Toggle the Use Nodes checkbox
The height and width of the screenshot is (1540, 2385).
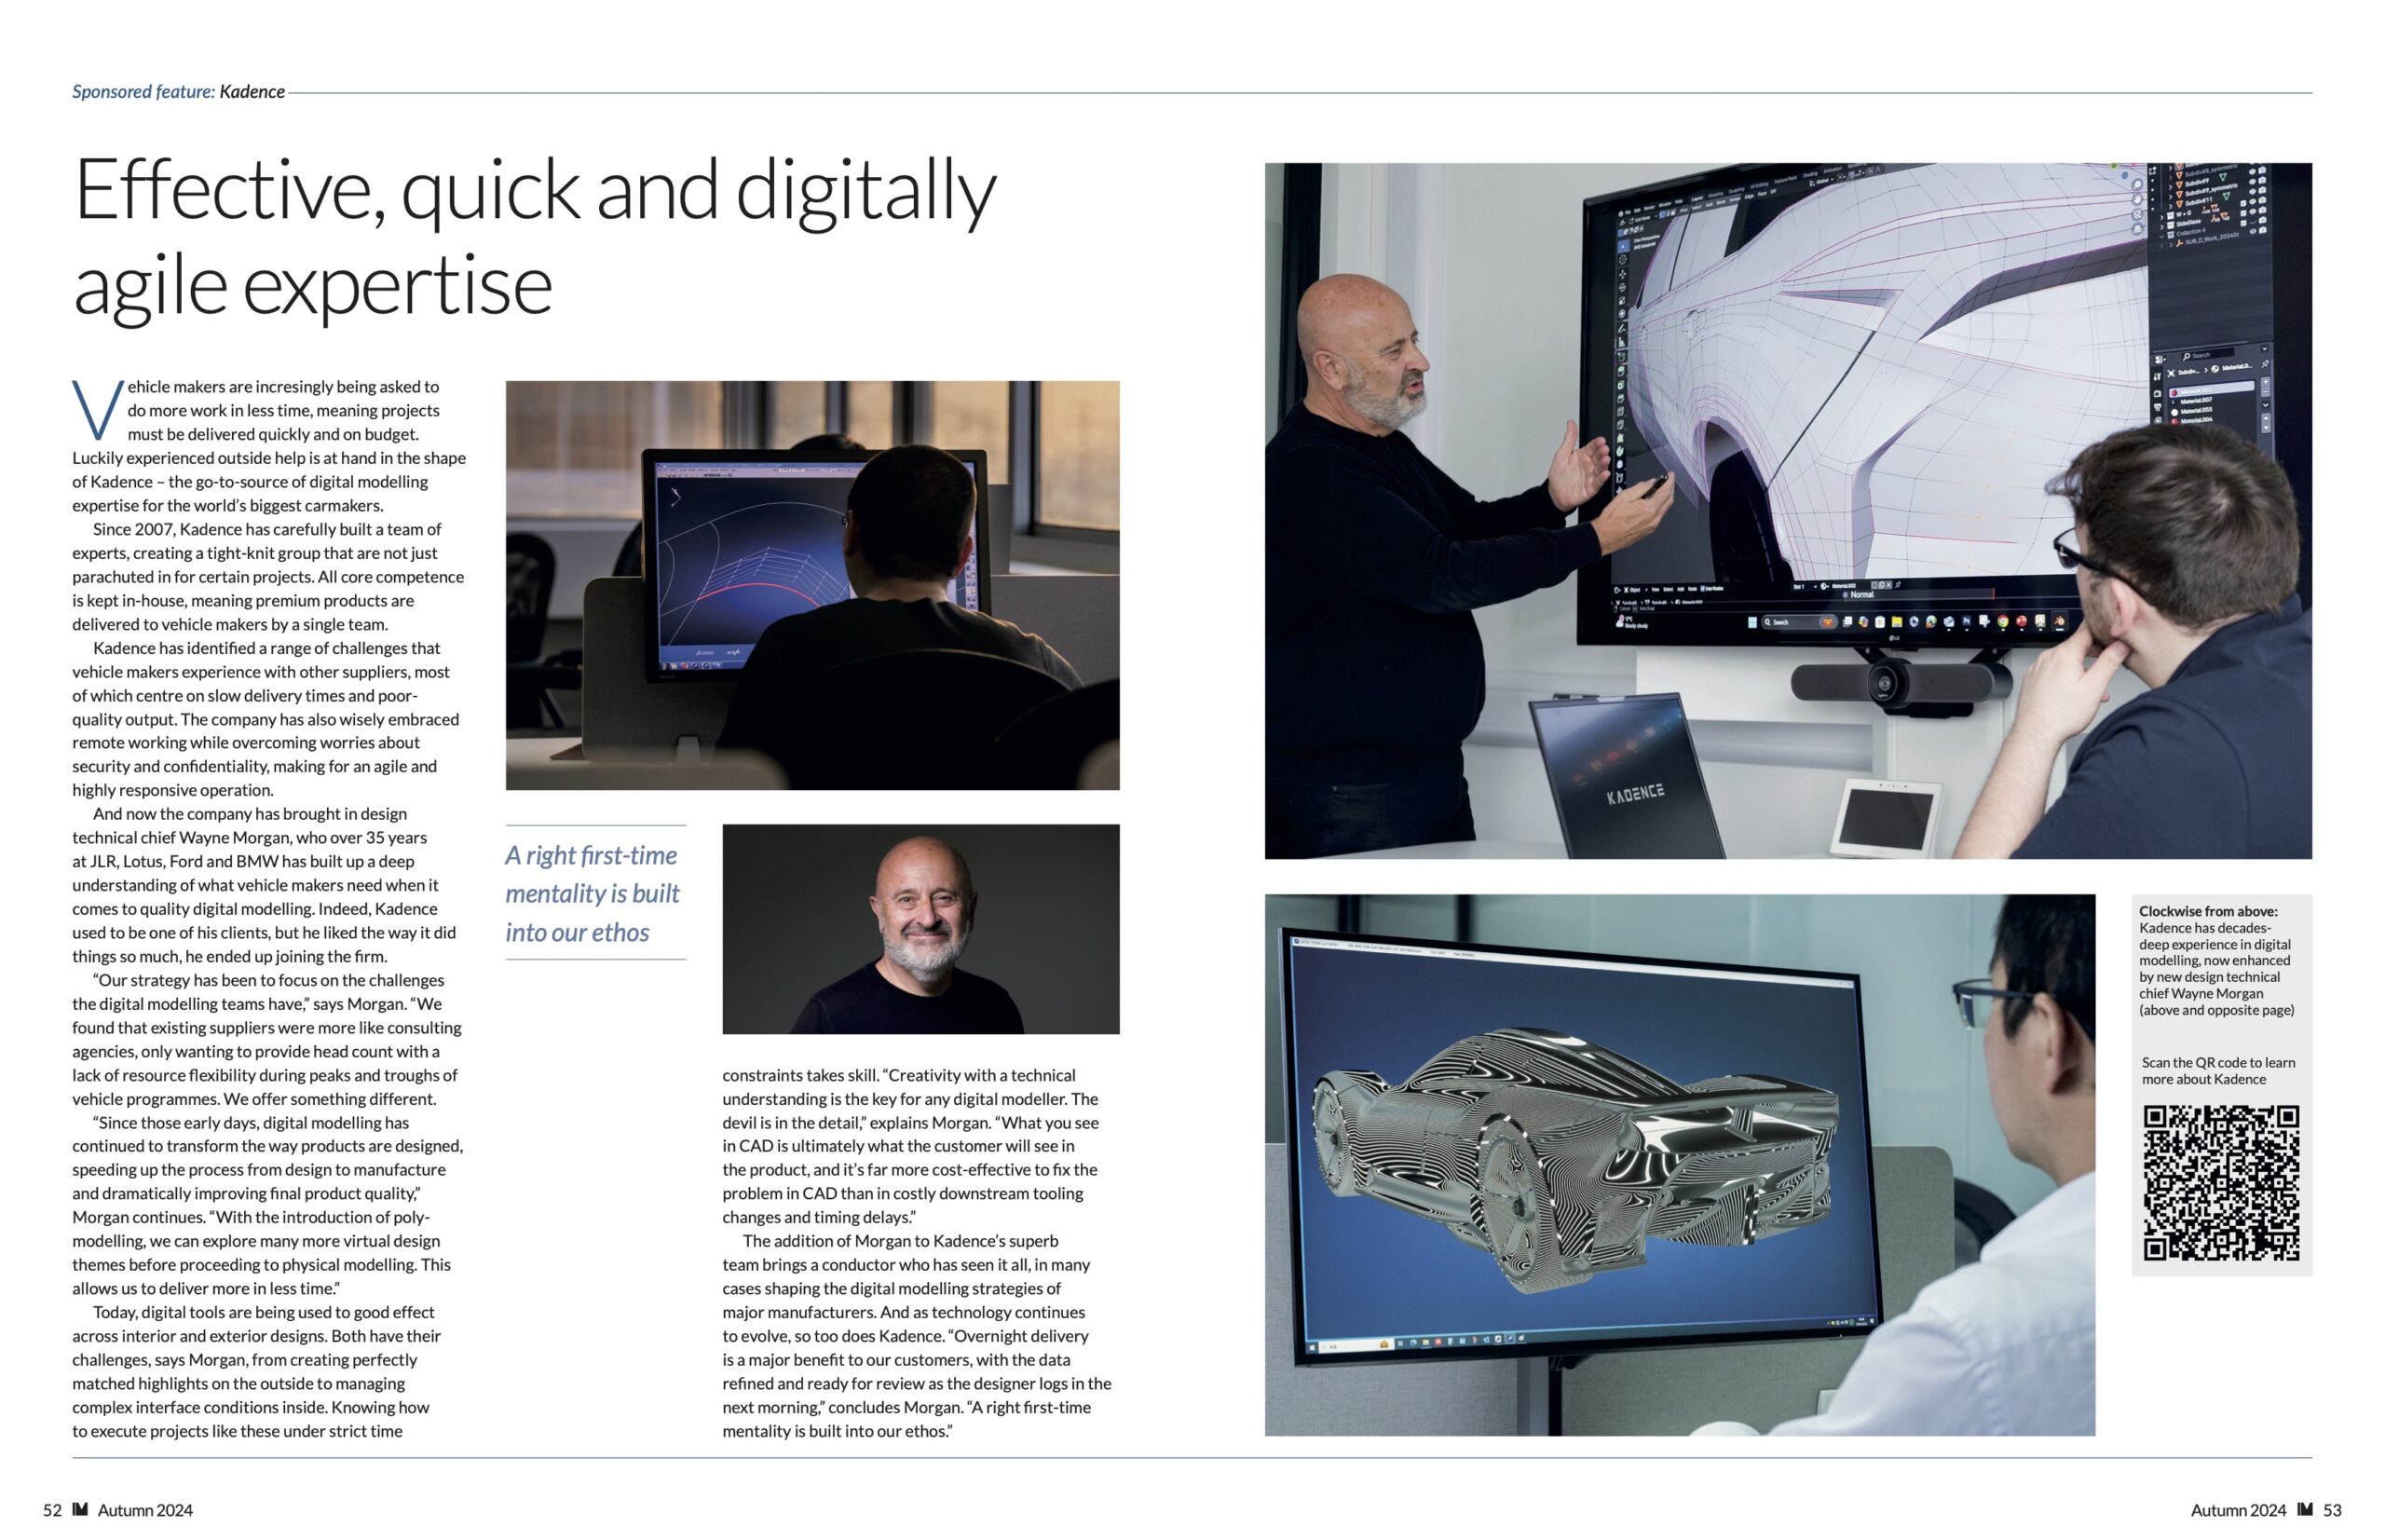click(x=1703, y=589)
